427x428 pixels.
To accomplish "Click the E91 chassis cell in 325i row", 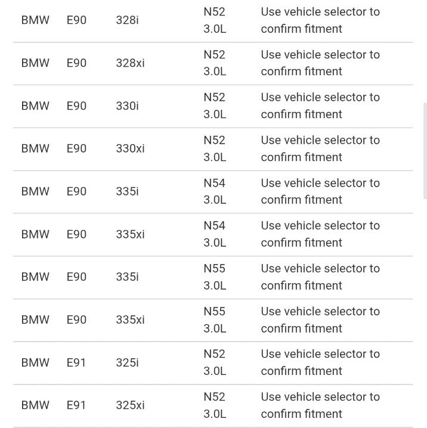I will pyautogui.click(x=76, y=362).
